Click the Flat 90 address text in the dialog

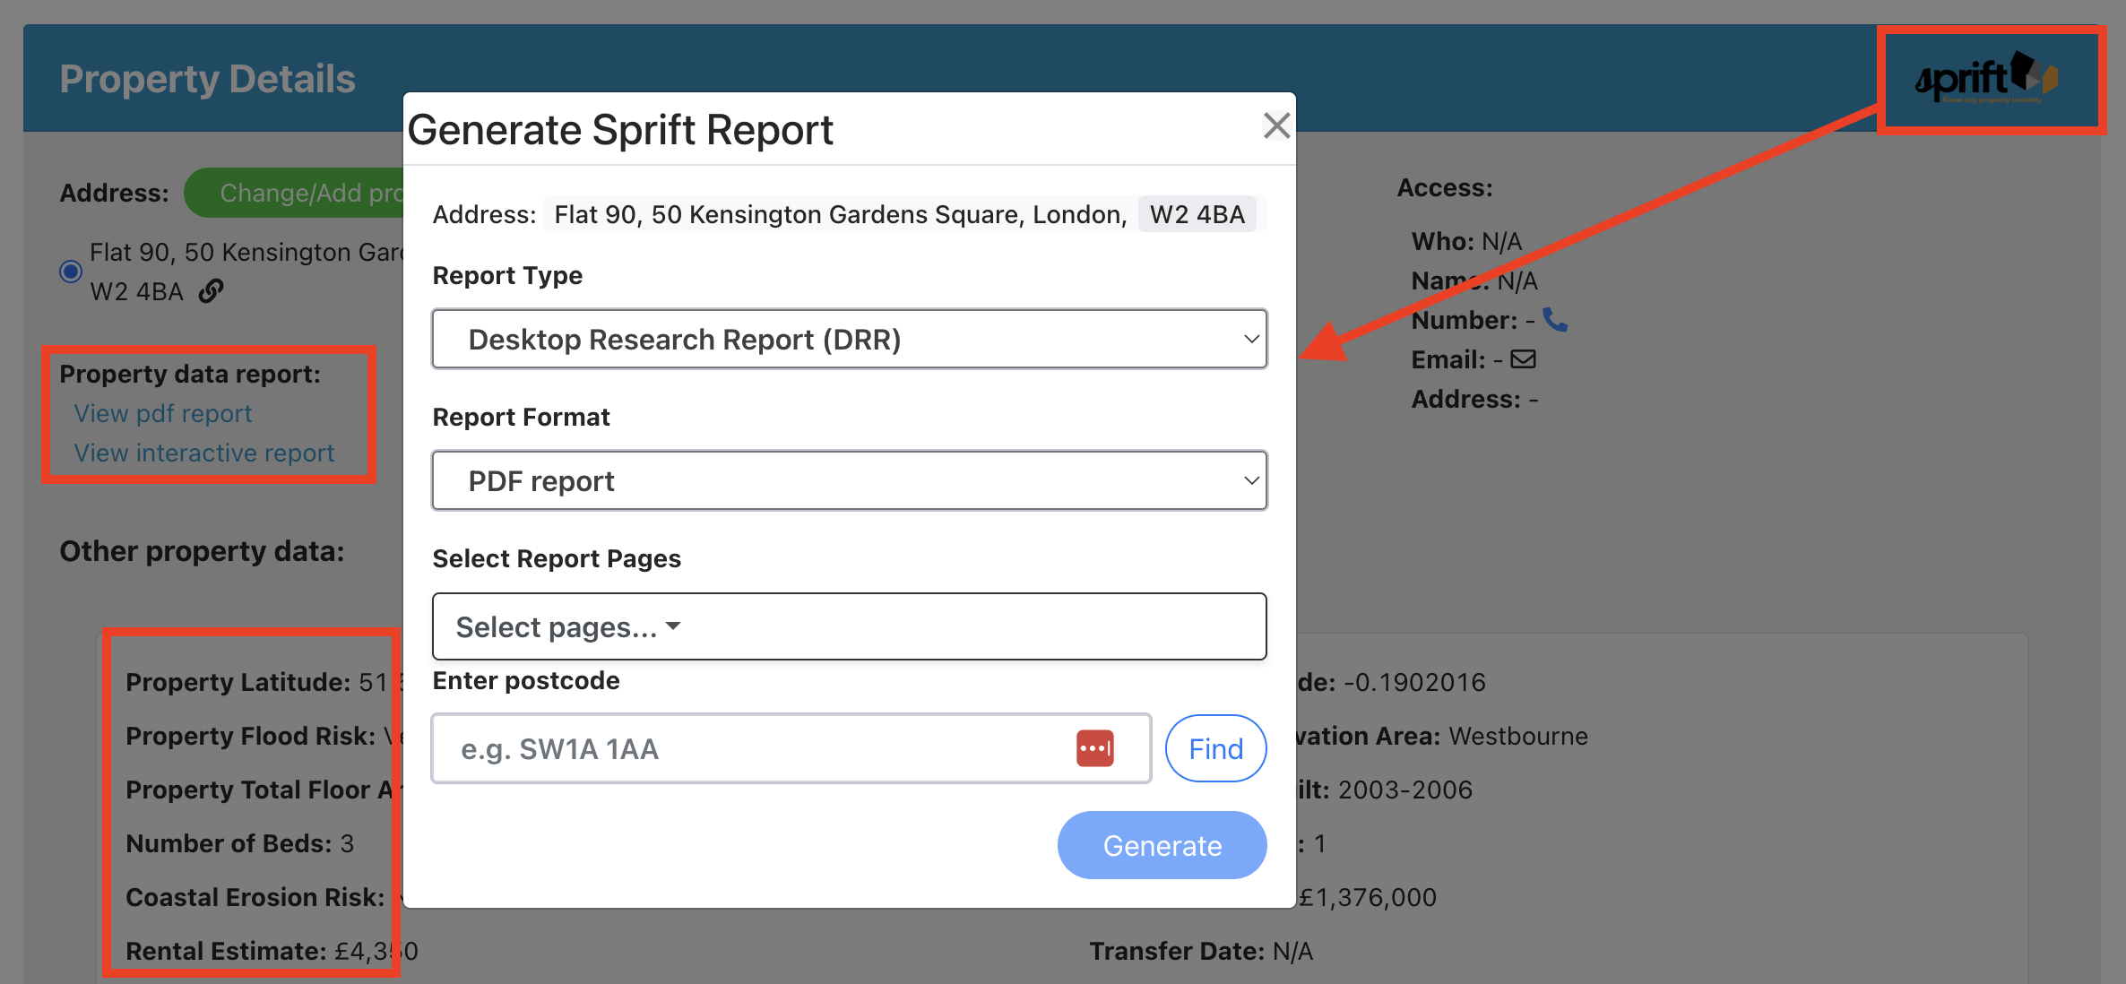(841, 214)
